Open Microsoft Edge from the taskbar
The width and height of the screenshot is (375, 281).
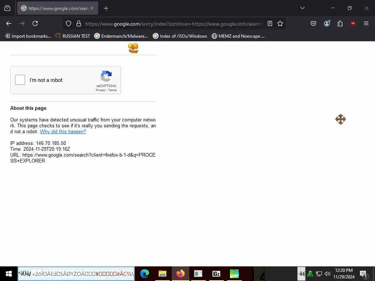click(145, 274)
